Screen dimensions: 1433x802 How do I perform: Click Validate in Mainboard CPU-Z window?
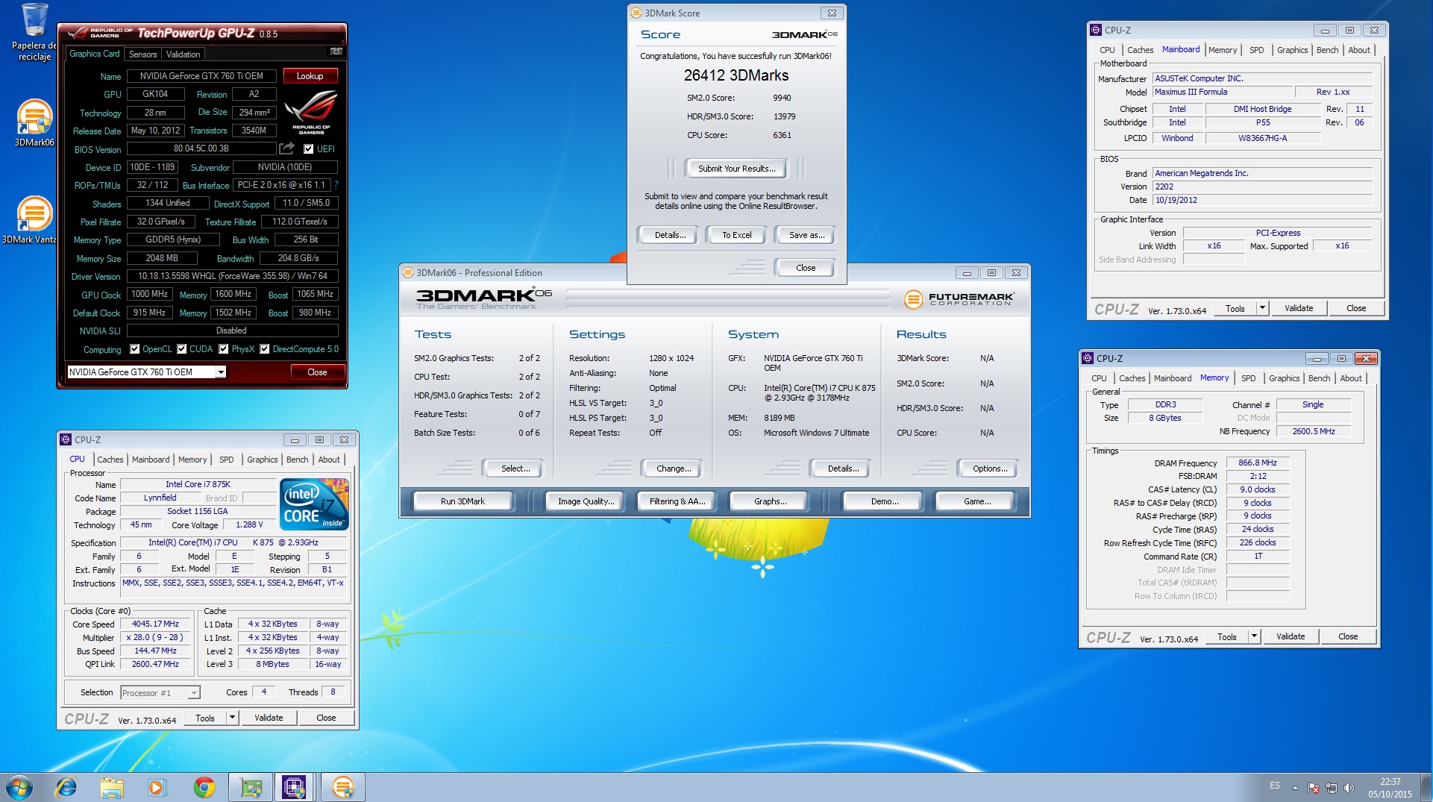[1298, 308]
